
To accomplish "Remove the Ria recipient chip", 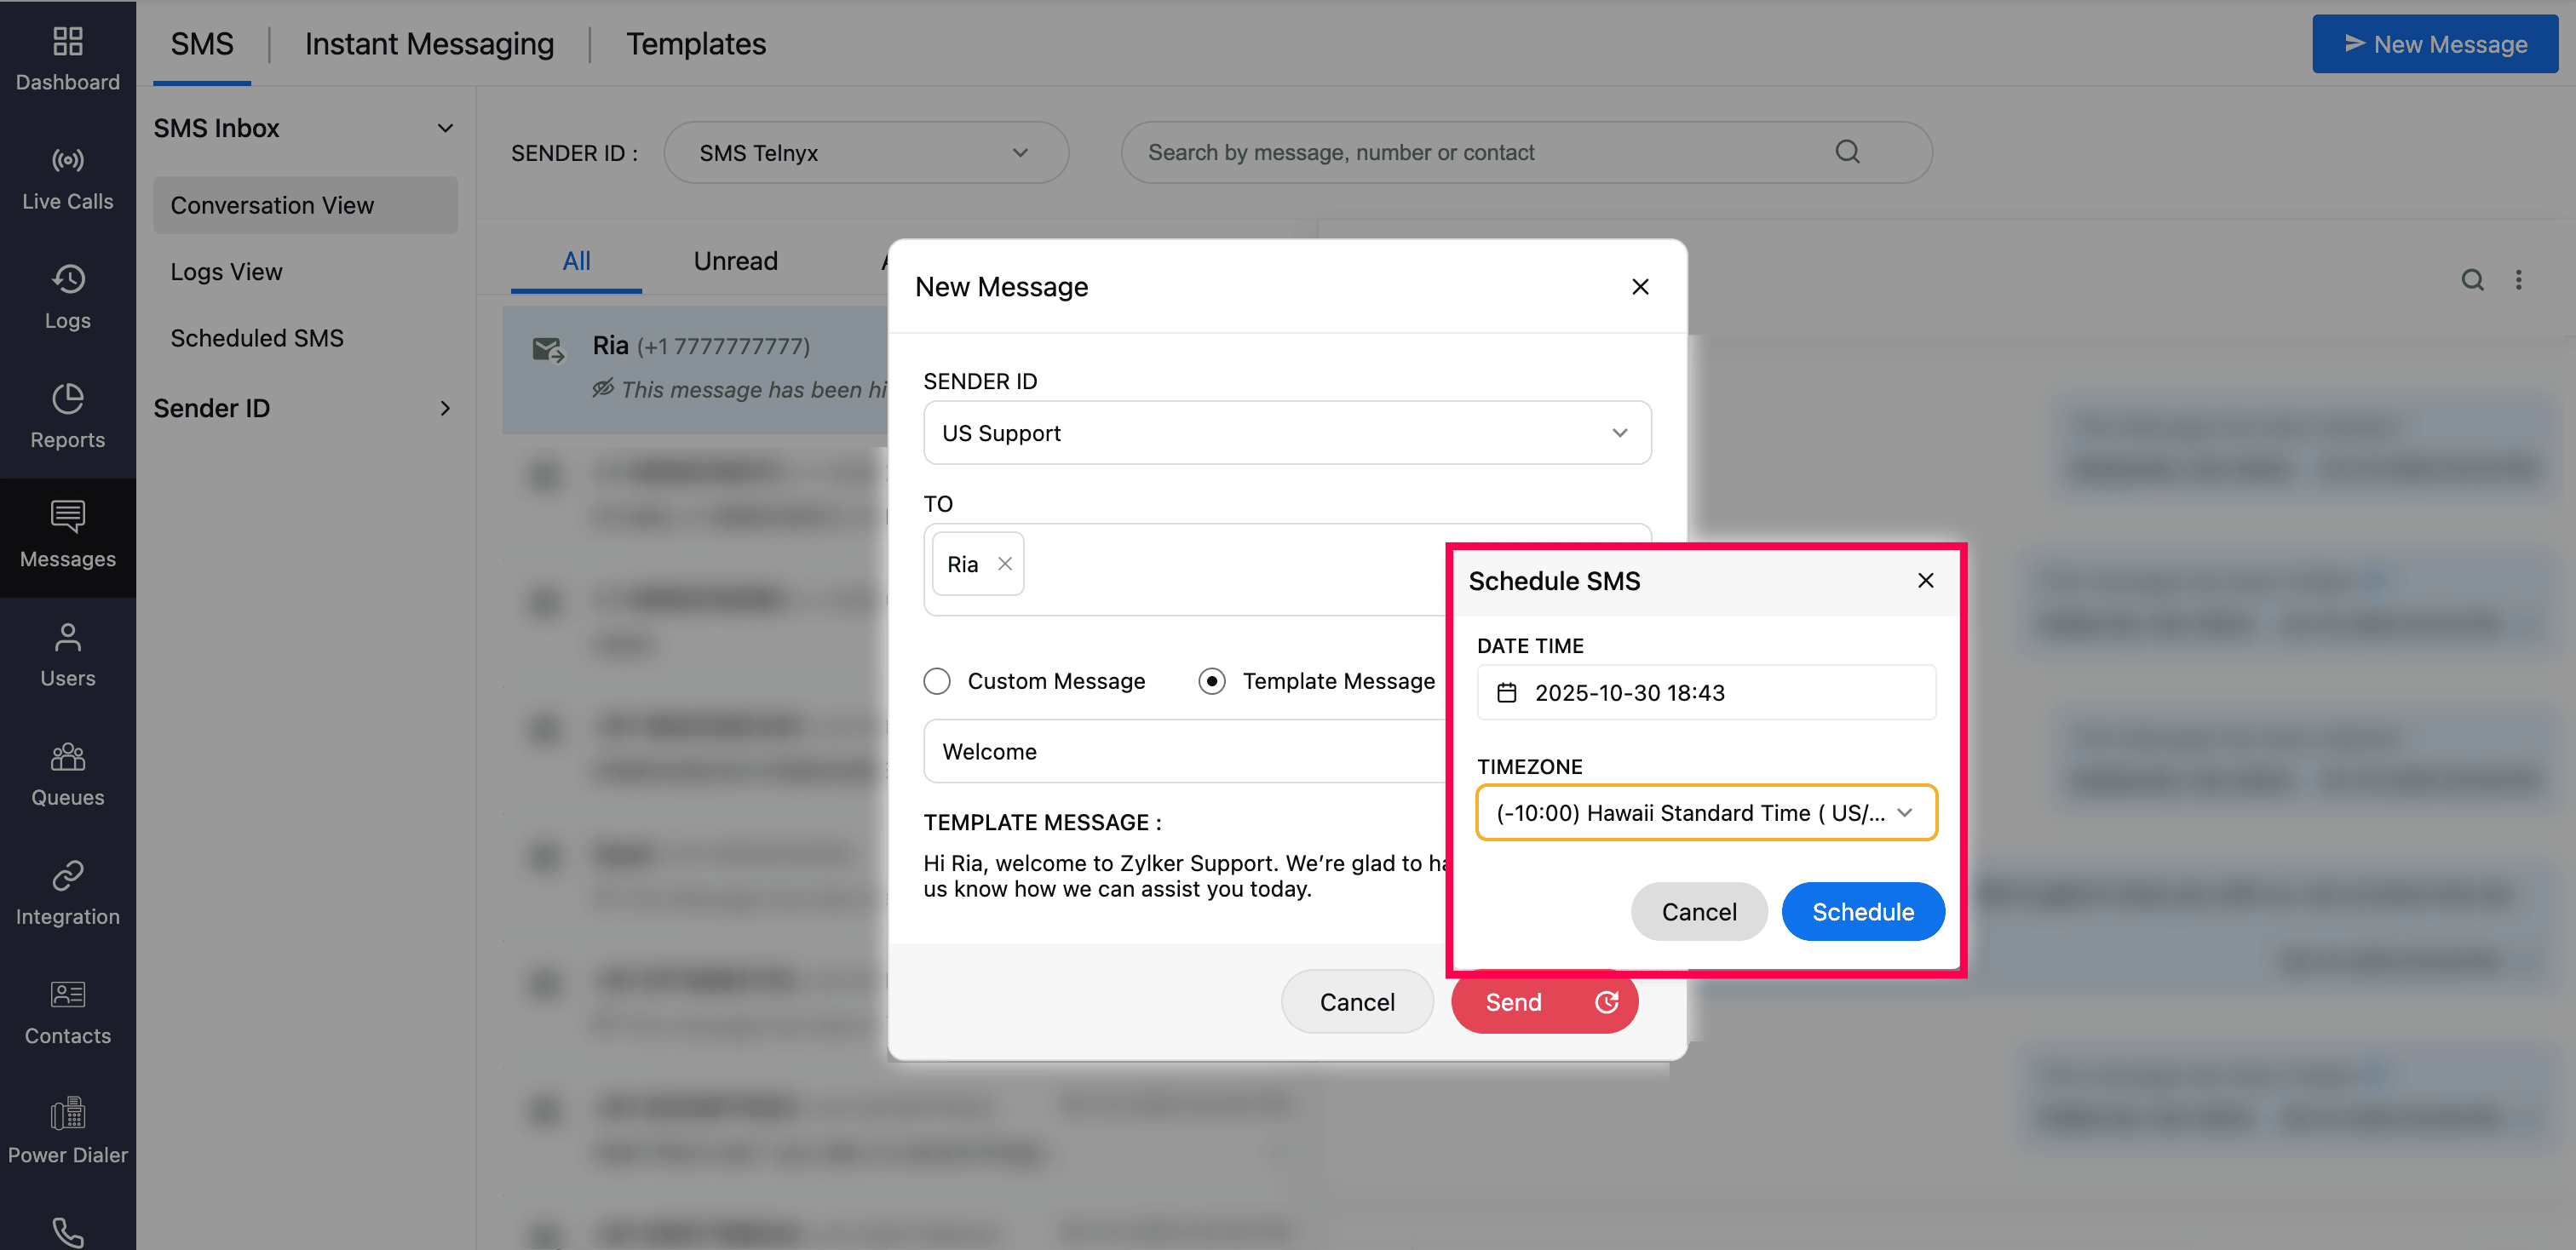I will [x=1005, y=564].
